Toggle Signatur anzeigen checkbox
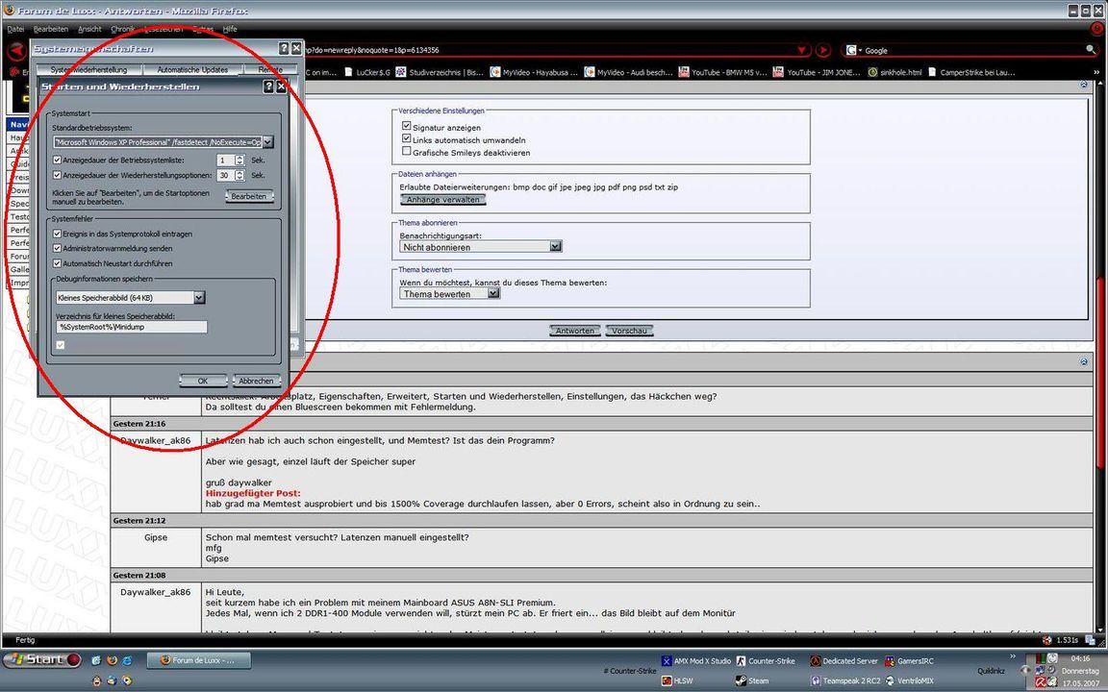The width and height of the screenshot is (1108, 692). point(406,126)
